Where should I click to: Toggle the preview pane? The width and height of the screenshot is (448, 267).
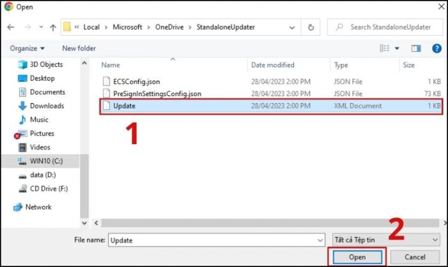click(x=416, y=49)
